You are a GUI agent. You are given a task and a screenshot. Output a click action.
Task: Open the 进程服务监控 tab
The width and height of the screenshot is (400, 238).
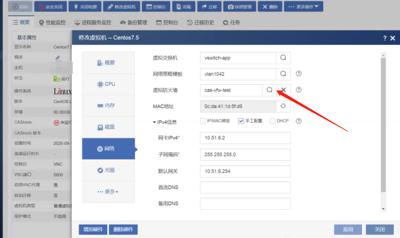click(93, 23)
